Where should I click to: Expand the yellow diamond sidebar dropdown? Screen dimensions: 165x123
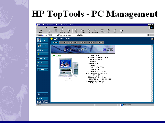tap(47, 54)
